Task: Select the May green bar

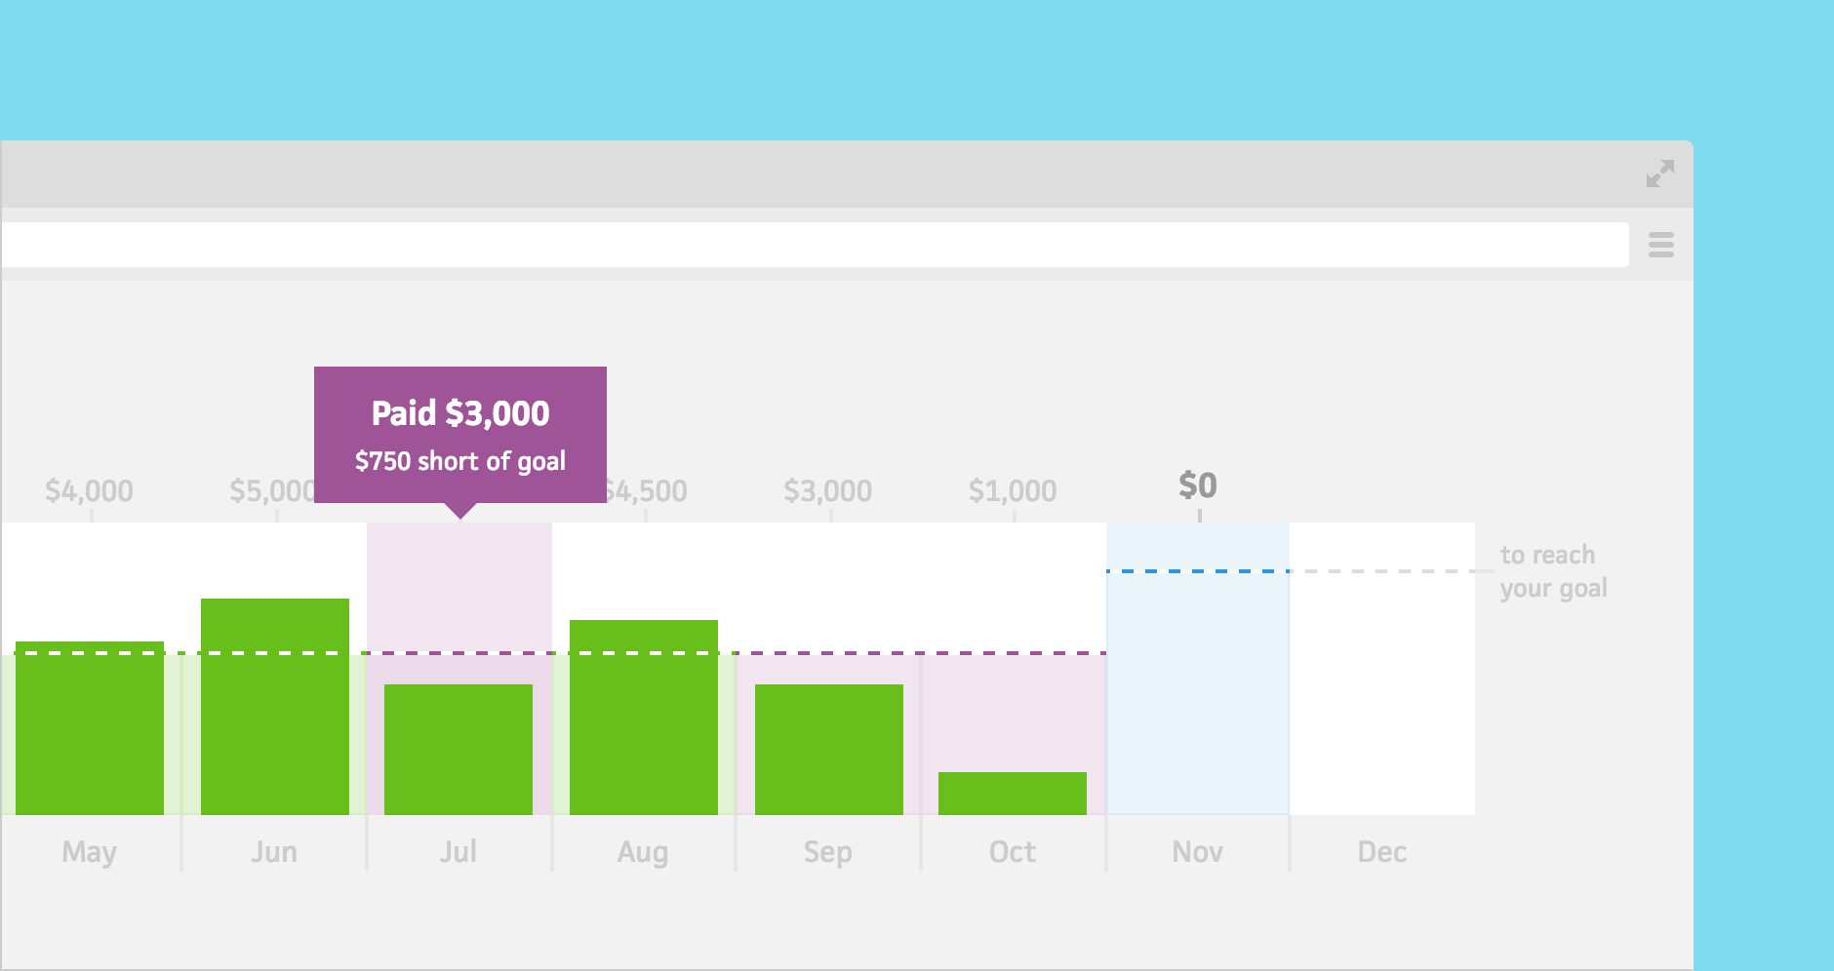Action: [90, 731]
